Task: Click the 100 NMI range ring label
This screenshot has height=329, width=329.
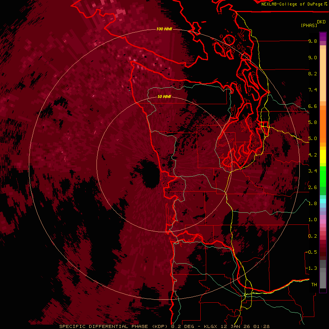Action: coord(164,29)
